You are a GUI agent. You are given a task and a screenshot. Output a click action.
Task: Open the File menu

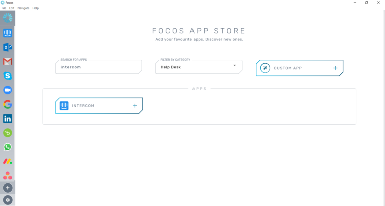(x=4, y=8)
